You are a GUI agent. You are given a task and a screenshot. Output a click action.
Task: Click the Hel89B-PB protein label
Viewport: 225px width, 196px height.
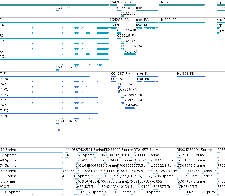185,74
